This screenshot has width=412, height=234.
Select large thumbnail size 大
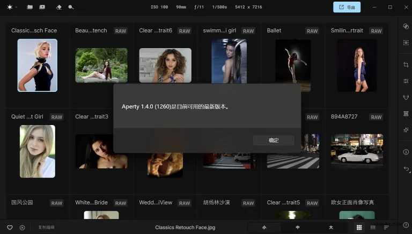(x=330, y=228)
